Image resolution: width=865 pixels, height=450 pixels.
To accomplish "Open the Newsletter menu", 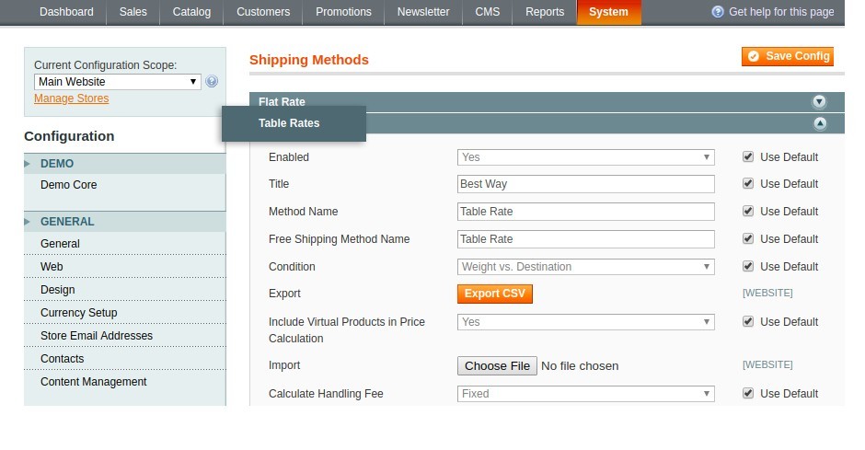I will (423, 12).
